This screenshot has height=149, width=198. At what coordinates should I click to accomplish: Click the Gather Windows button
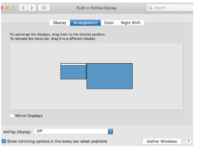tap(162, 141)
